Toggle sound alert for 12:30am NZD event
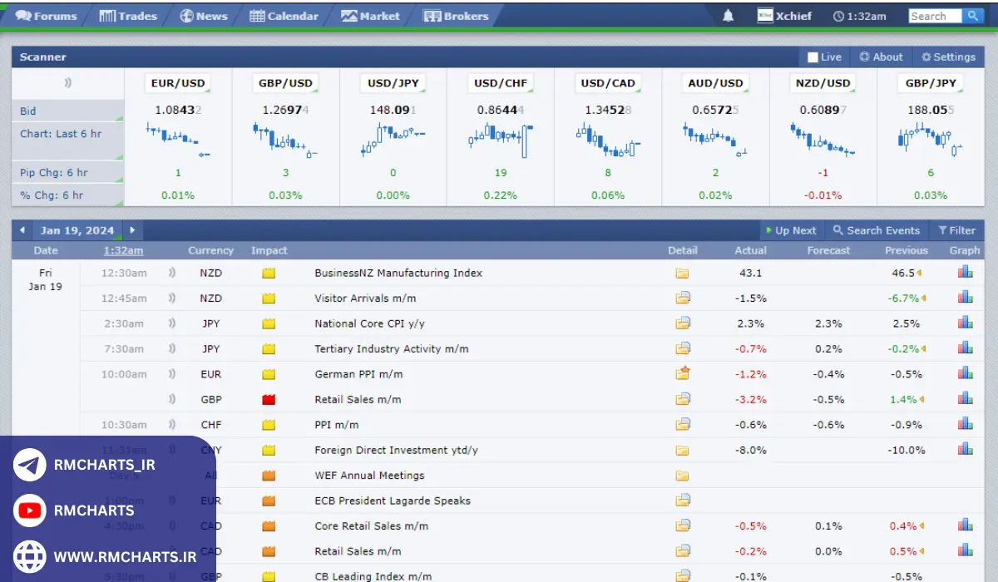This screenshot has width=998, height=582. (x=172, y=273)
